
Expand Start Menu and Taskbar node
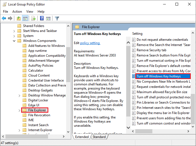click(14, 31)
